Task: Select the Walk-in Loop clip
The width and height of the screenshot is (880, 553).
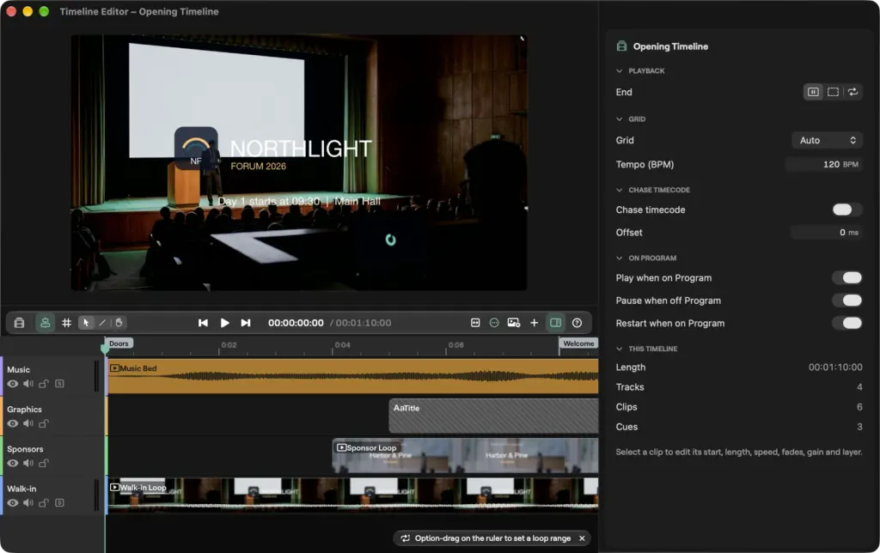Action: (x=352, y=495)
